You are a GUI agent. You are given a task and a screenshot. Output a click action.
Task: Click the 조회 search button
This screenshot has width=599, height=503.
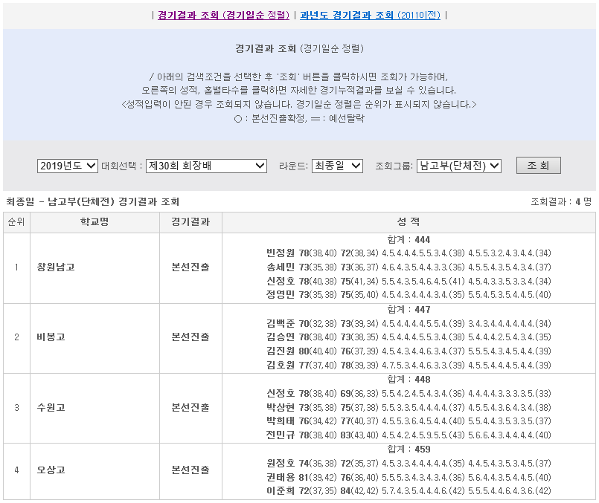538,166
